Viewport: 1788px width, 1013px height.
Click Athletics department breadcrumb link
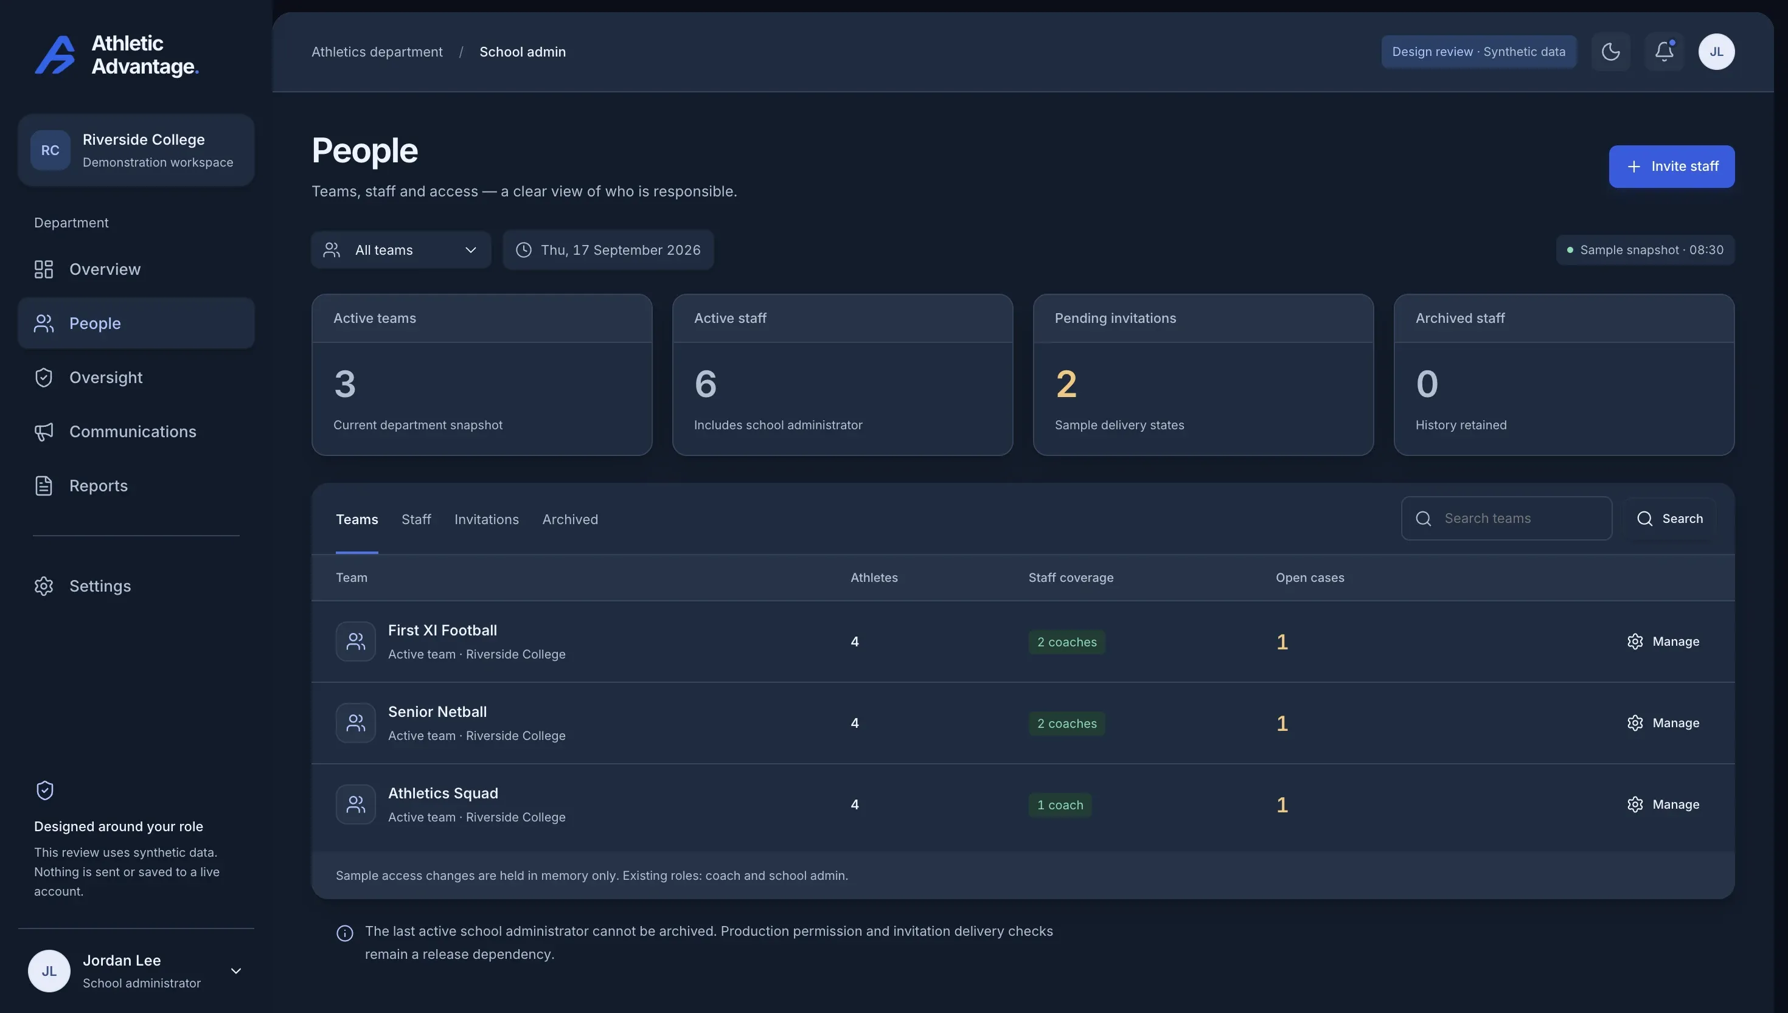tap(377, 52)
